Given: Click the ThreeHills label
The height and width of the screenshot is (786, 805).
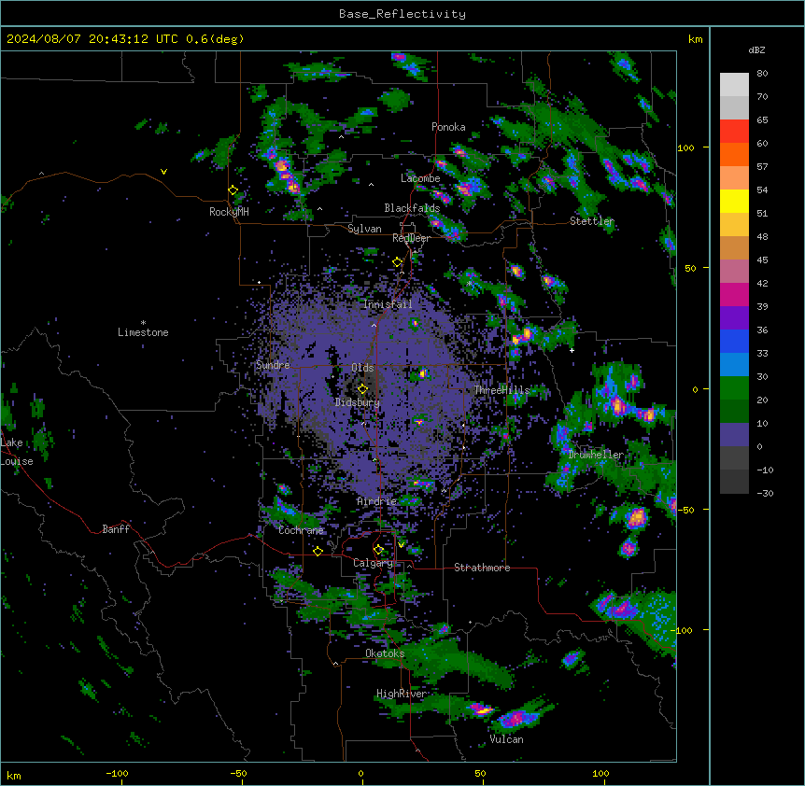Looking at the screenshot, I should [501, 390].
